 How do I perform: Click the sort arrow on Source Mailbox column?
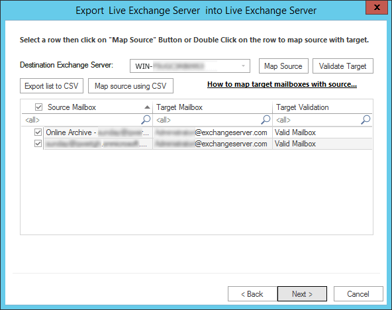coord(147,107)
